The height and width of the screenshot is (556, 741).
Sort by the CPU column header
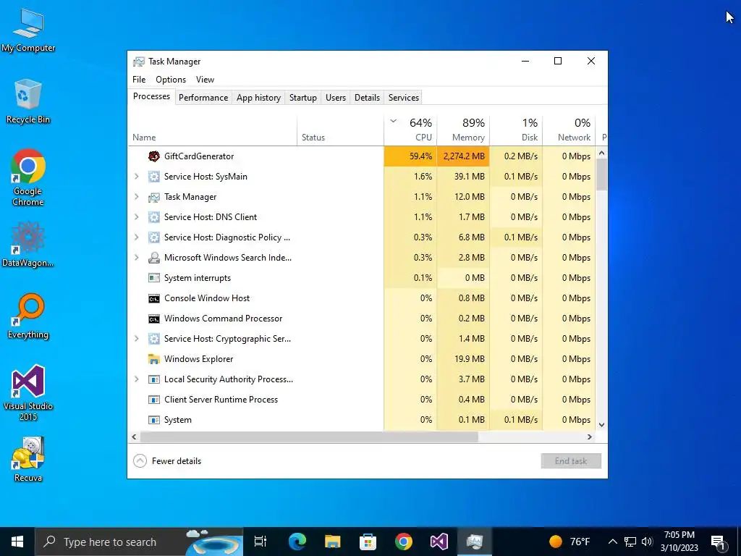click(411, 130)
